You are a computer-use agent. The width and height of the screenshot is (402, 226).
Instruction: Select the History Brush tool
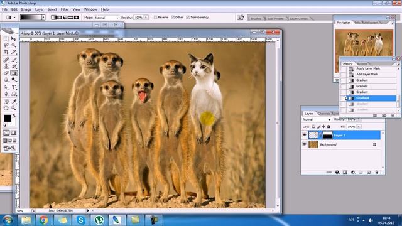click(14, 67)
